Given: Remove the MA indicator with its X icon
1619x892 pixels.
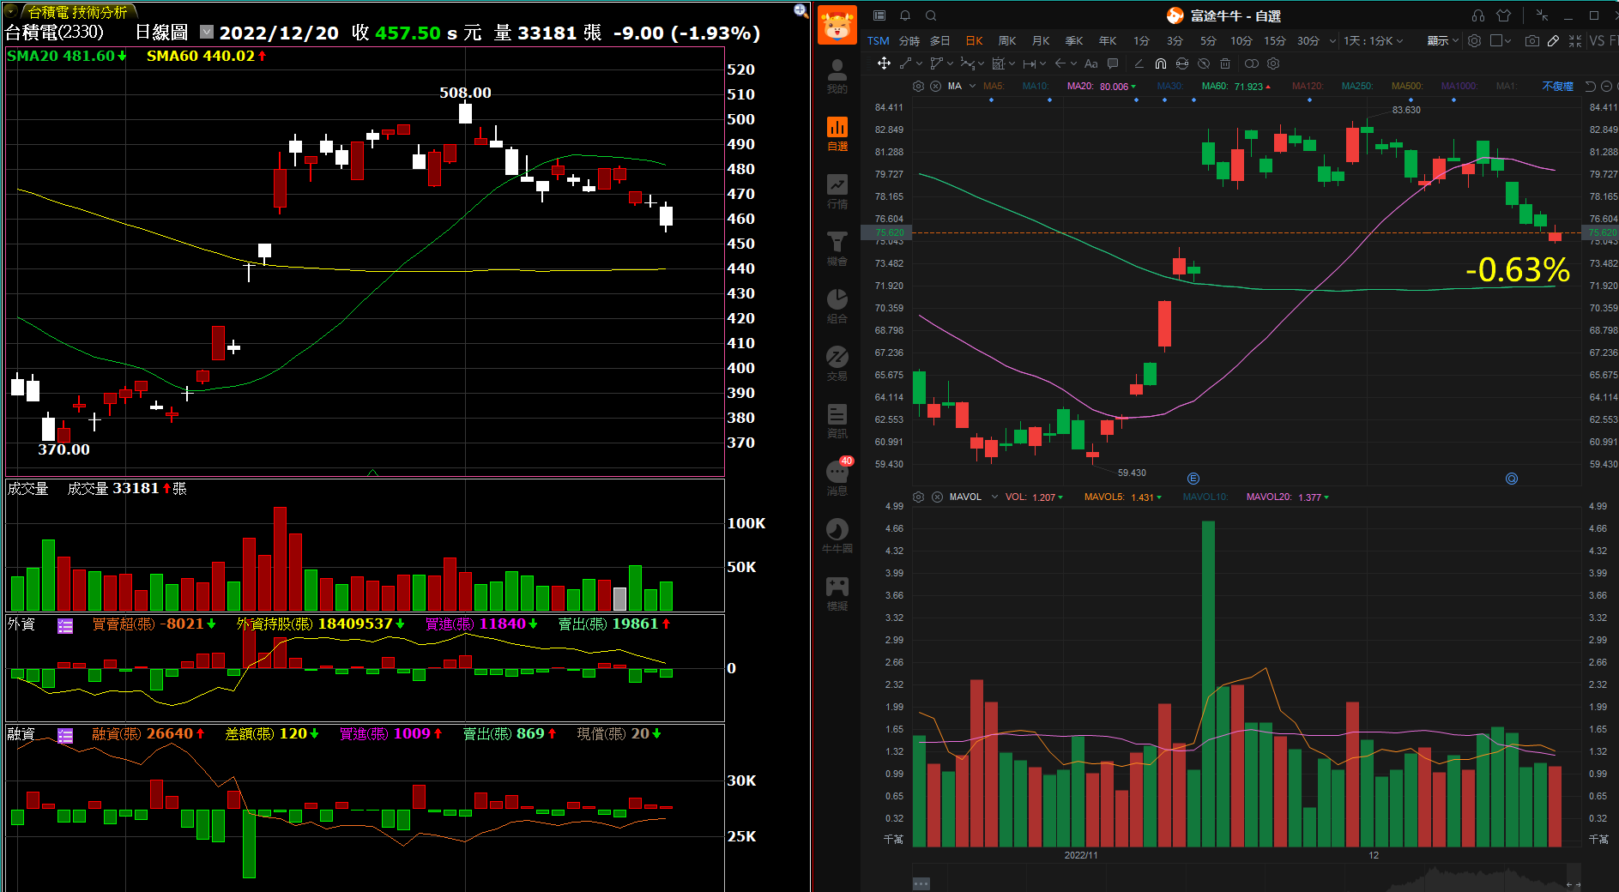Looking at the screenshot, I should 935,86.
